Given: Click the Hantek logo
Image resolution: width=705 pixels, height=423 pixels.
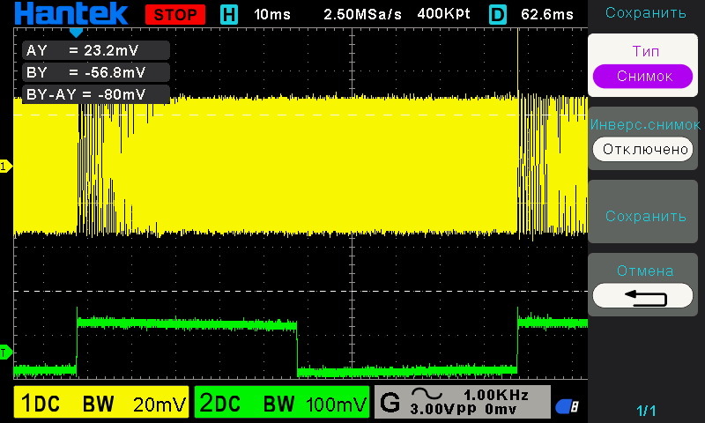Looking at the screenshot, I should click(x=71, y=13).
